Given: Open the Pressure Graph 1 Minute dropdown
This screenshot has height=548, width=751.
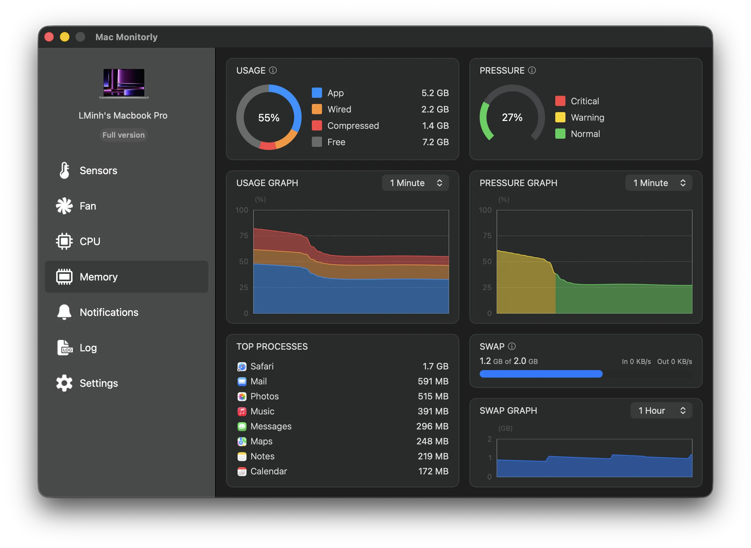Looking at the screenshot, I should click(x=659, y=183).
